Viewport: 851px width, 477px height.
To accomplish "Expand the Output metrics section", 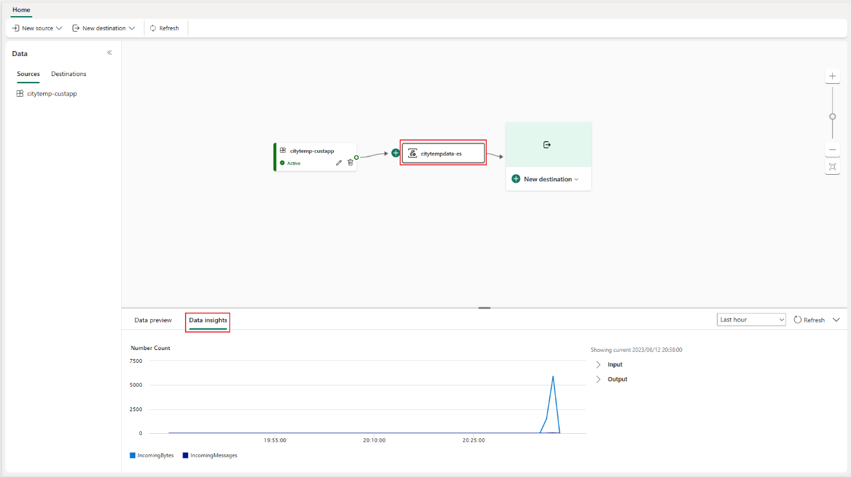I will [x=611, y=379].
